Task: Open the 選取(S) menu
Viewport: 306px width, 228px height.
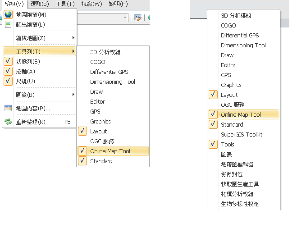Action: point(40,4)
